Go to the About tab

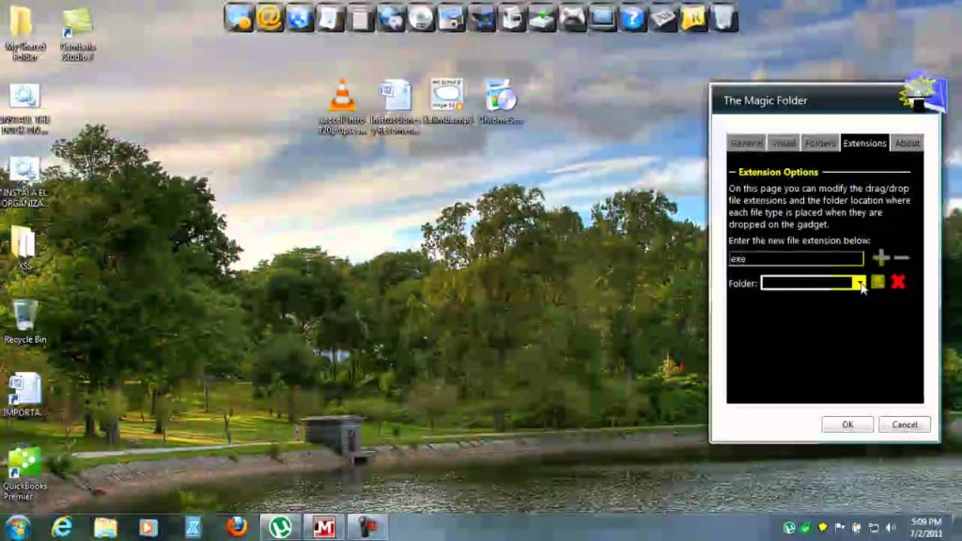click(907, 143)
